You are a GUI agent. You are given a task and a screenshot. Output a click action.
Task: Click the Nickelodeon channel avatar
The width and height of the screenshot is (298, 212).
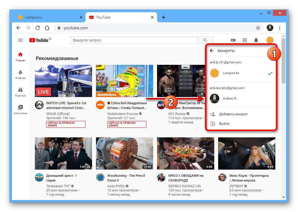[x=100, y=105]
